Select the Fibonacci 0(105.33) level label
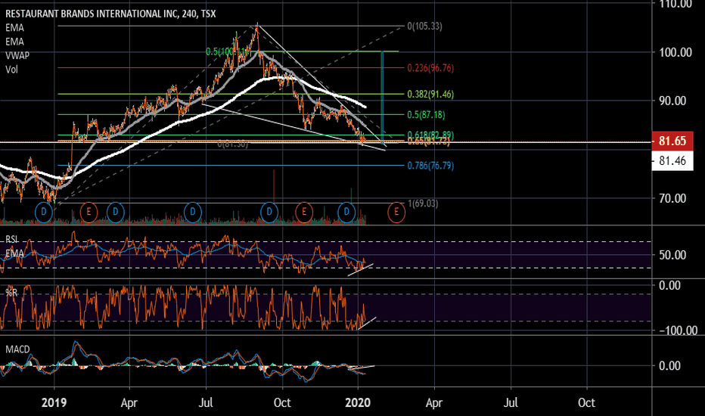The width and height of the screenshot is (705, 416). 424,26
